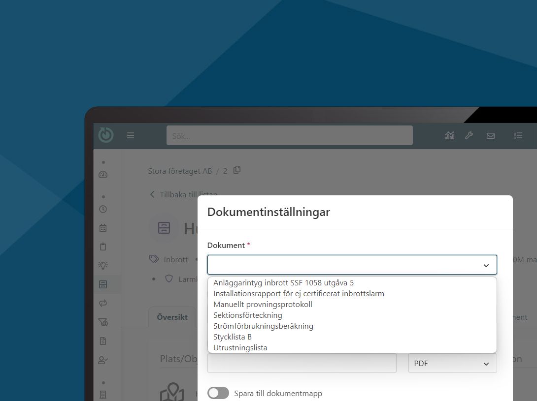Pick Strömförbrukningsberäkning option
This screenshot has width=537, height=401.
[263, 326]
